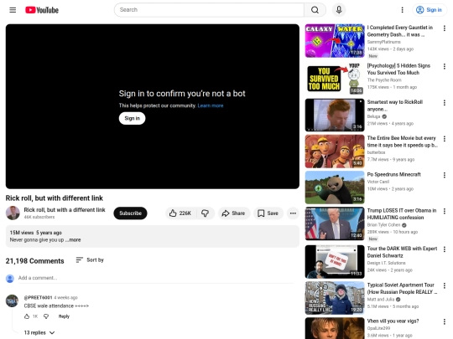Reply to the @PREET6001 comment
453x339 pixels.
[x=64, y=316]
